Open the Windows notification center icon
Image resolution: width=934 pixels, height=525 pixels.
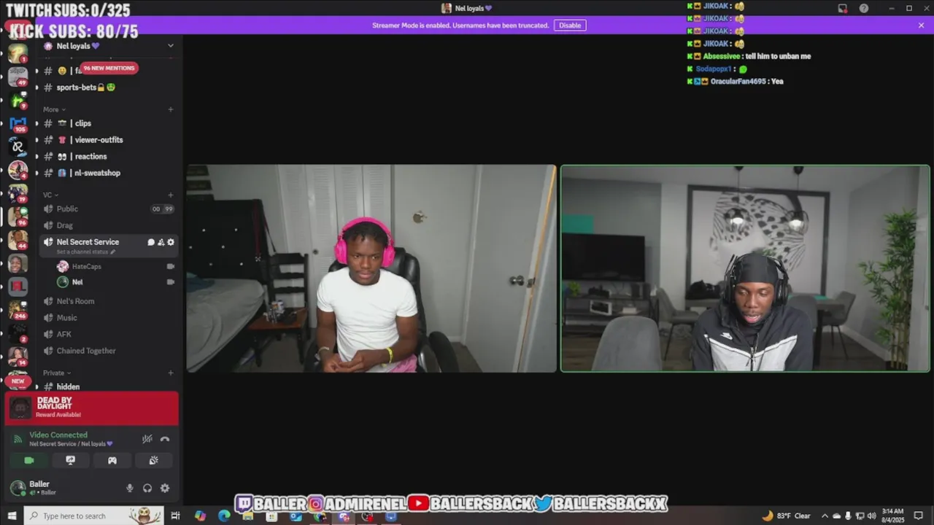(x=919, y=516)
